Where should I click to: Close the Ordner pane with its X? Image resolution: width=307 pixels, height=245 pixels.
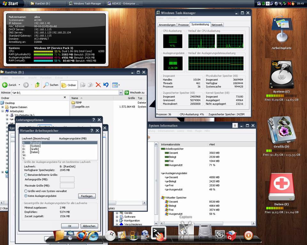click(x=65, y=97)
